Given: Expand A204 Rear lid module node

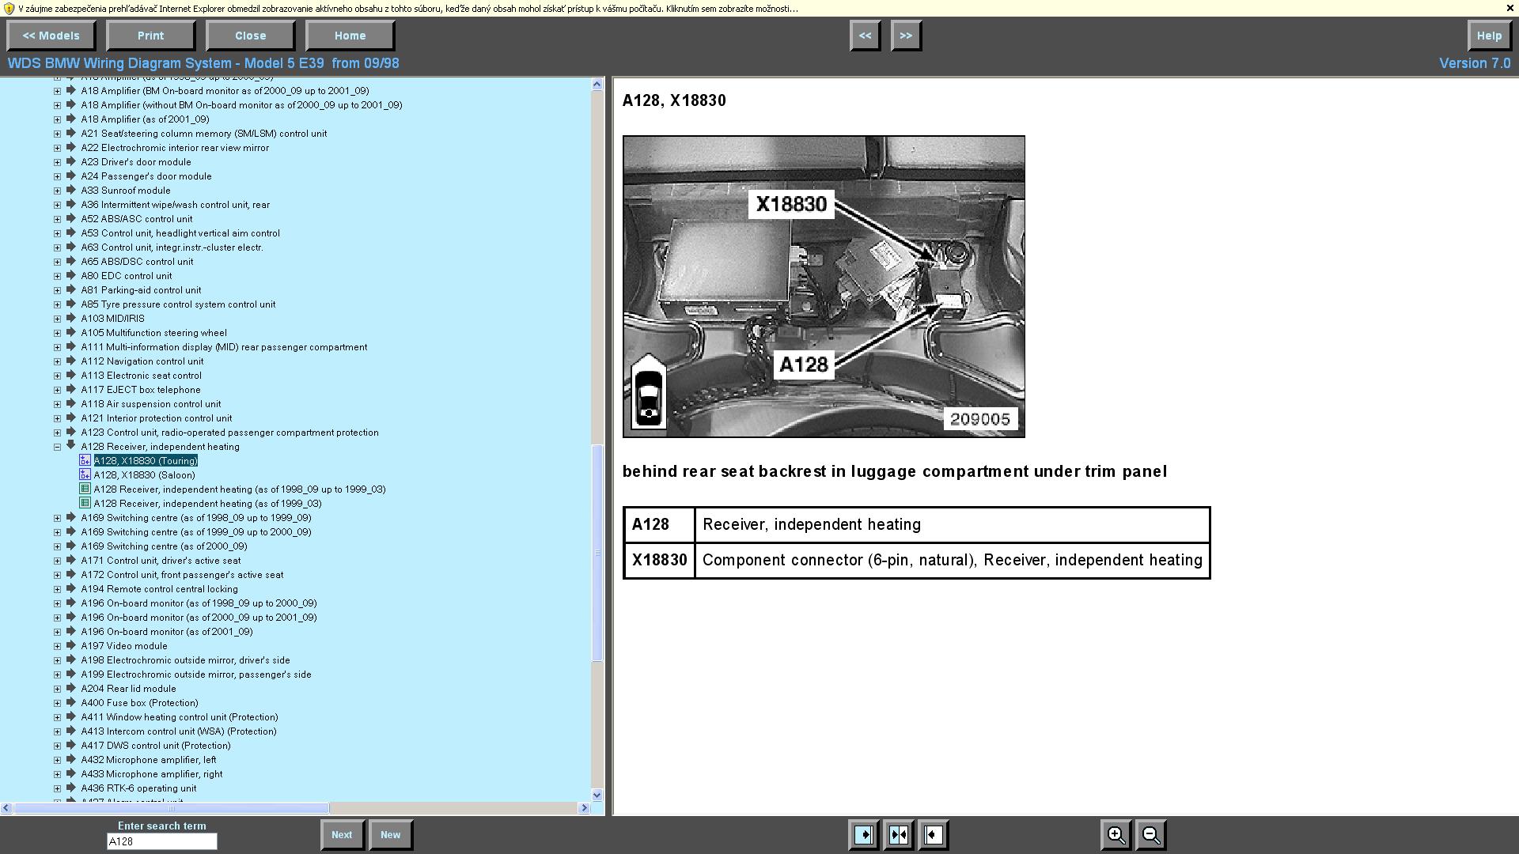Looking at the screenshot, I should click(x=57, y=689).
